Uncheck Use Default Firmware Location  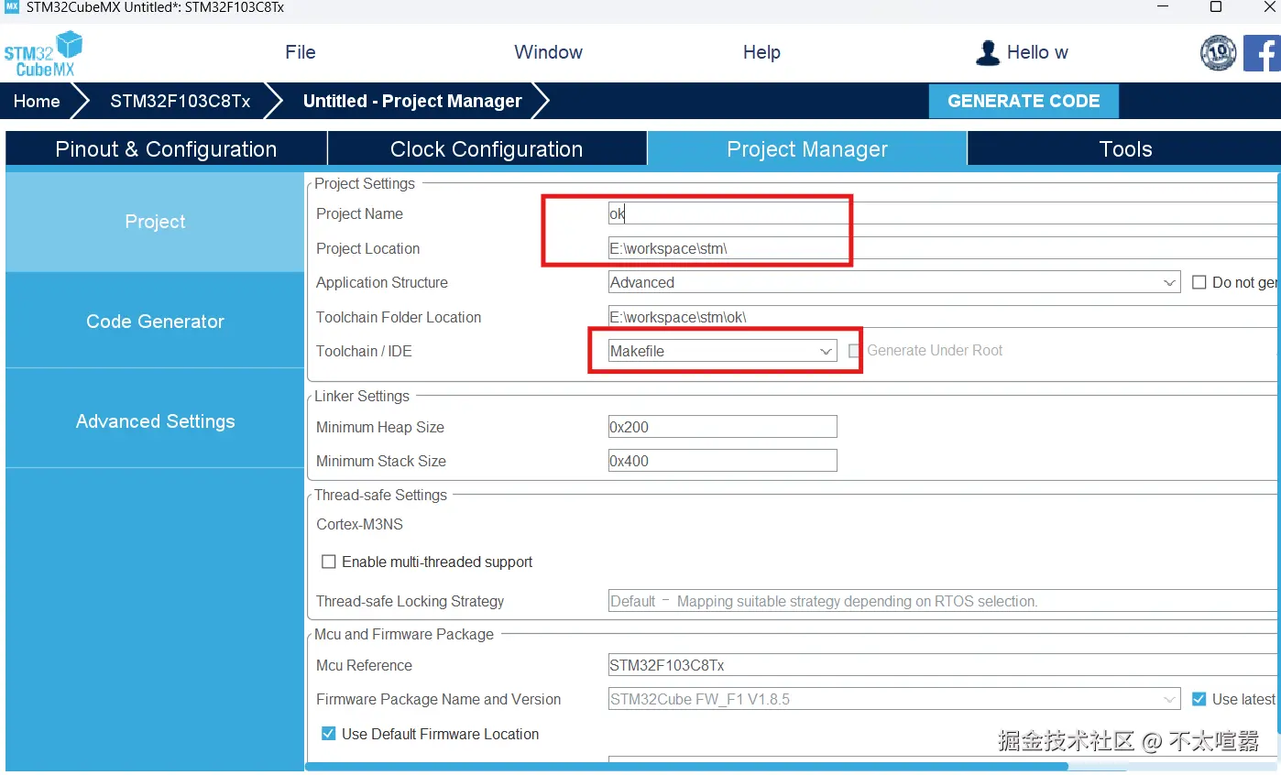tap(328, 734)
